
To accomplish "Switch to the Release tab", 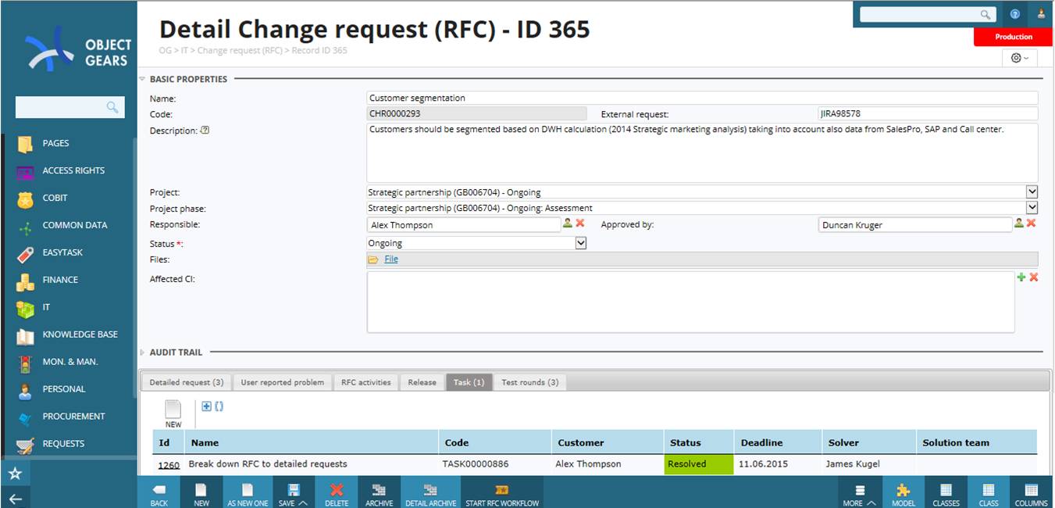I will click(x=422, y=382).
